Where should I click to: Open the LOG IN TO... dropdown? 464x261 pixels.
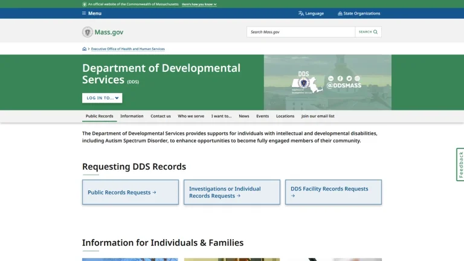tap(102, 98)
